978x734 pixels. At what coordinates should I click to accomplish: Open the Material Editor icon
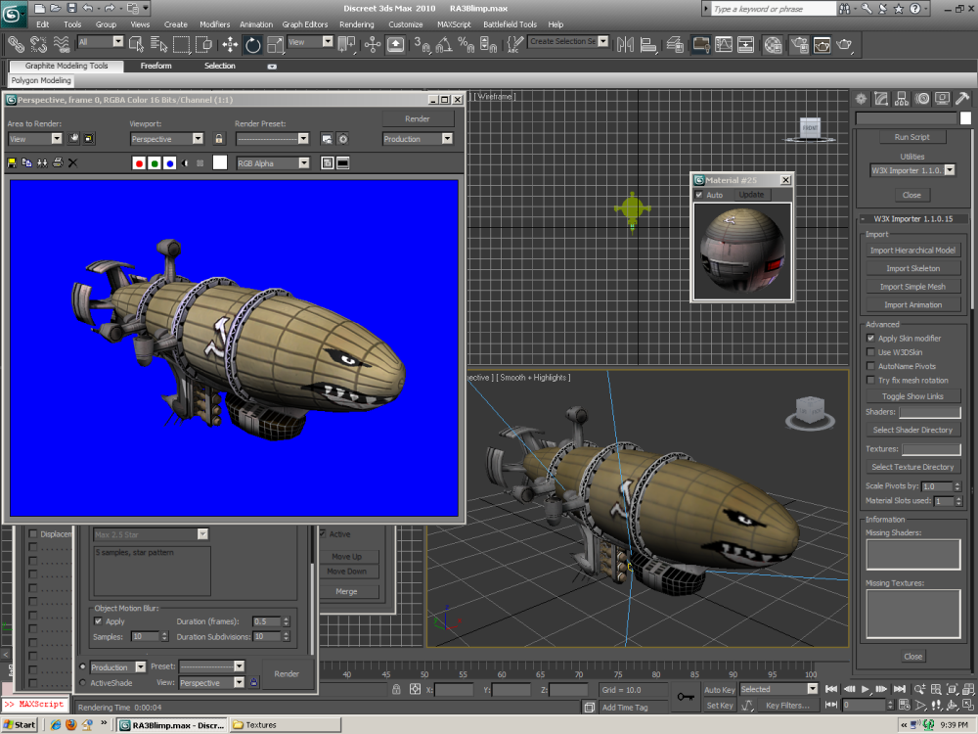[x=773, y=44]
